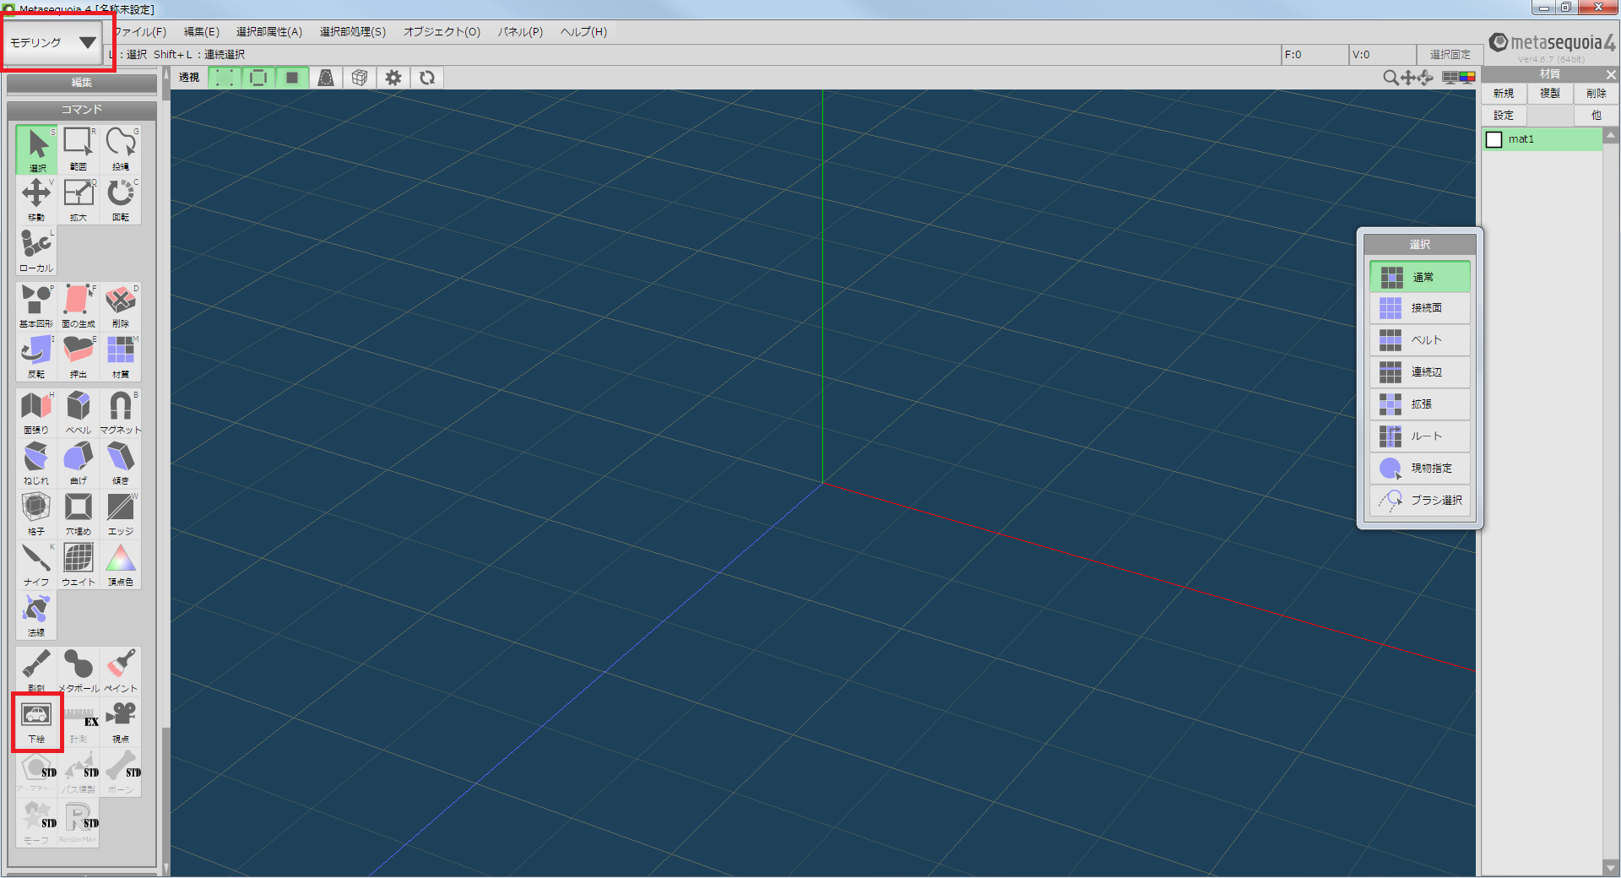Pick the ねじれ twist tool

coord(36,463)
